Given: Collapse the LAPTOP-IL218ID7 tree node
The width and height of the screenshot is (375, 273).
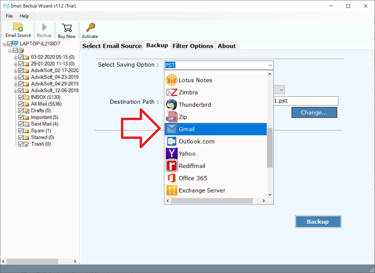Looking at the screenshot, I should pos(5,44).
